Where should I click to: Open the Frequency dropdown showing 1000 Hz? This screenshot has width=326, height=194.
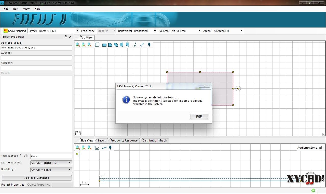tap(106, 31)
